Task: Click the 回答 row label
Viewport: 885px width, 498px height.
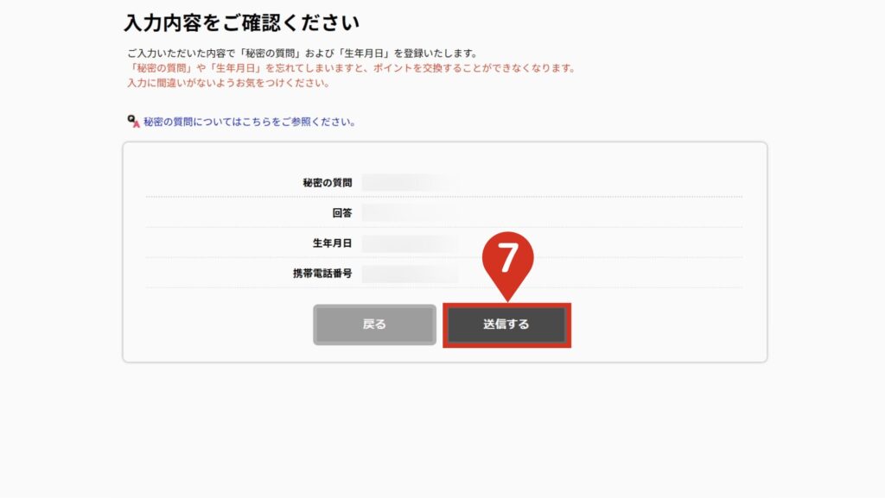Action: [x=342, y=213]
